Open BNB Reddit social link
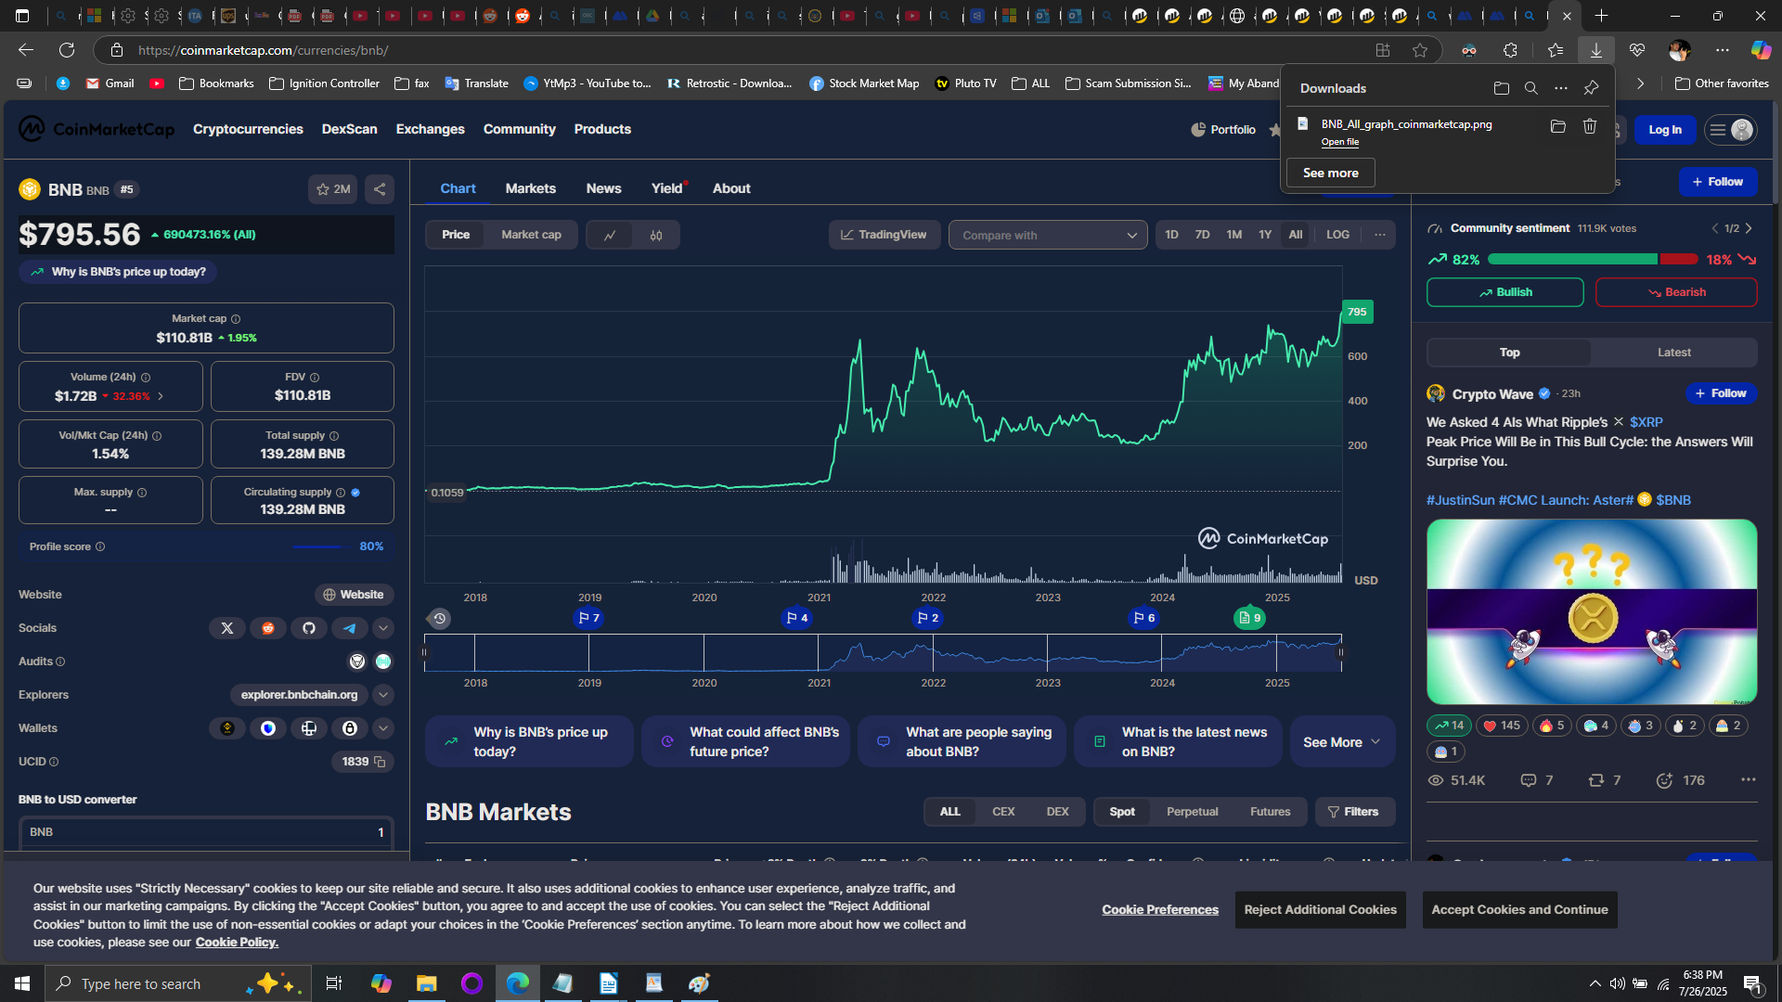 tap(268, 628)
